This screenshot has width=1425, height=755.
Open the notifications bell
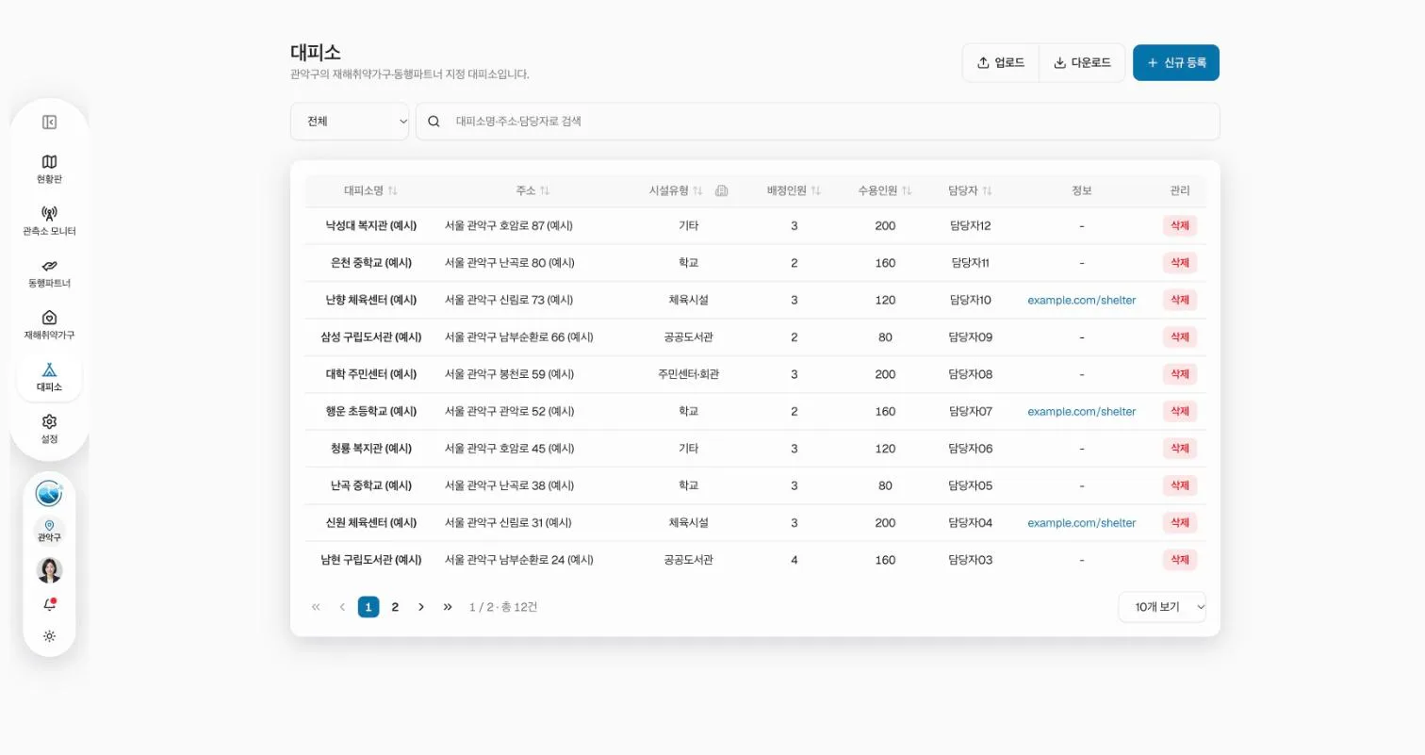pyautogui.click(x=49, y=605)
